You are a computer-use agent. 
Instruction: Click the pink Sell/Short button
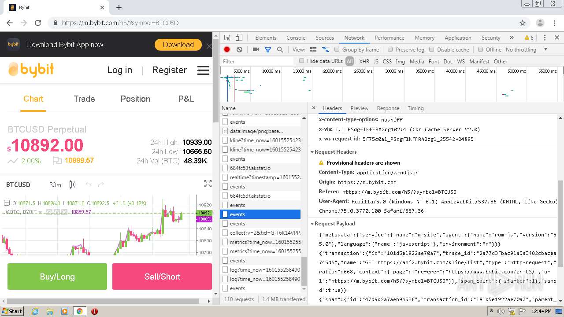point(162,276)
